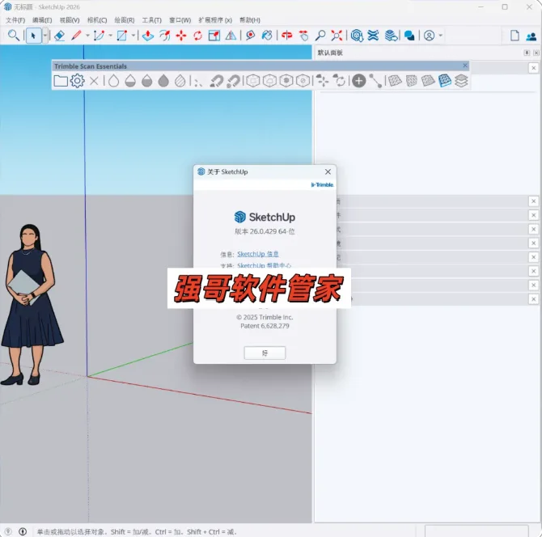Open the 文件(F) menu
Viewport: 542px width, 537px height.
point(15,20)
